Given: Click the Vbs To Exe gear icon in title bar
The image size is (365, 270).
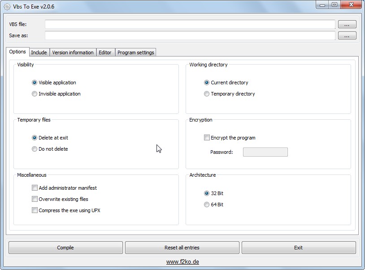Looking at the screenshot, I should 7,7.
